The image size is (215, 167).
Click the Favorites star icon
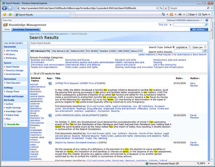tap(5, 14)
